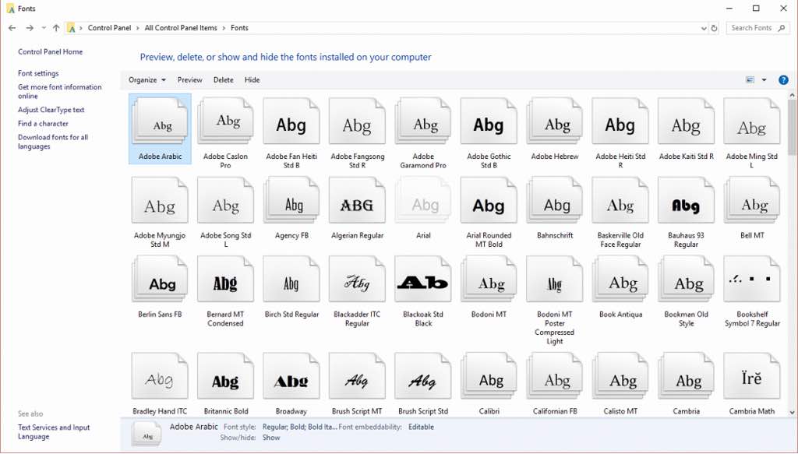Select the Californian FB font icon
Viewport: 798px width, 454px height.
coord(555,376)
